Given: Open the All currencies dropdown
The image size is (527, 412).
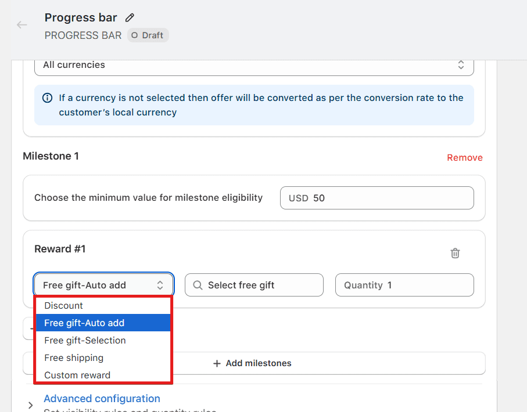Looking at the screenshot, I should click(x=254, y=65).
